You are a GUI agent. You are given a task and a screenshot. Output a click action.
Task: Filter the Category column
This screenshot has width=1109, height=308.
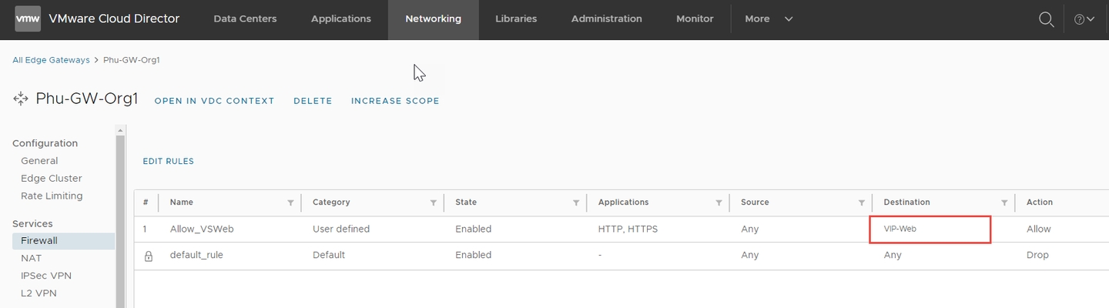[x=434, y=203]
